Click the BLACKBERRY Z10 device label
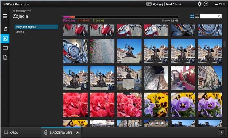 pos(22,11)
